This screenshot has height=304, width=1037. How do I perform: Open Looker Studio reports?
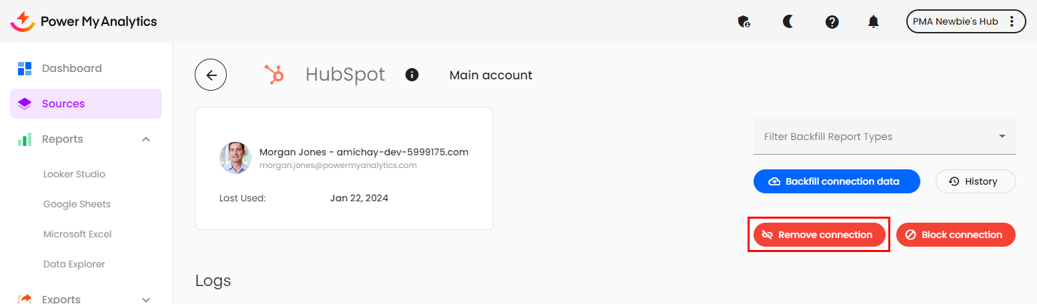tap(74, 174)
